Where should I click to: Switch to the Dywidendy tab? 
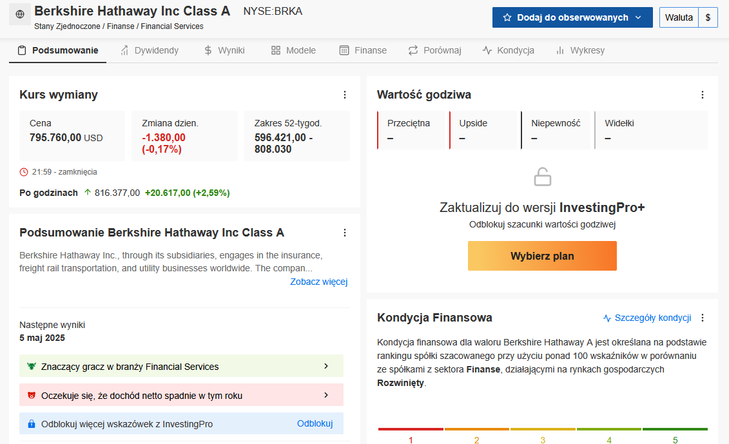150,50
